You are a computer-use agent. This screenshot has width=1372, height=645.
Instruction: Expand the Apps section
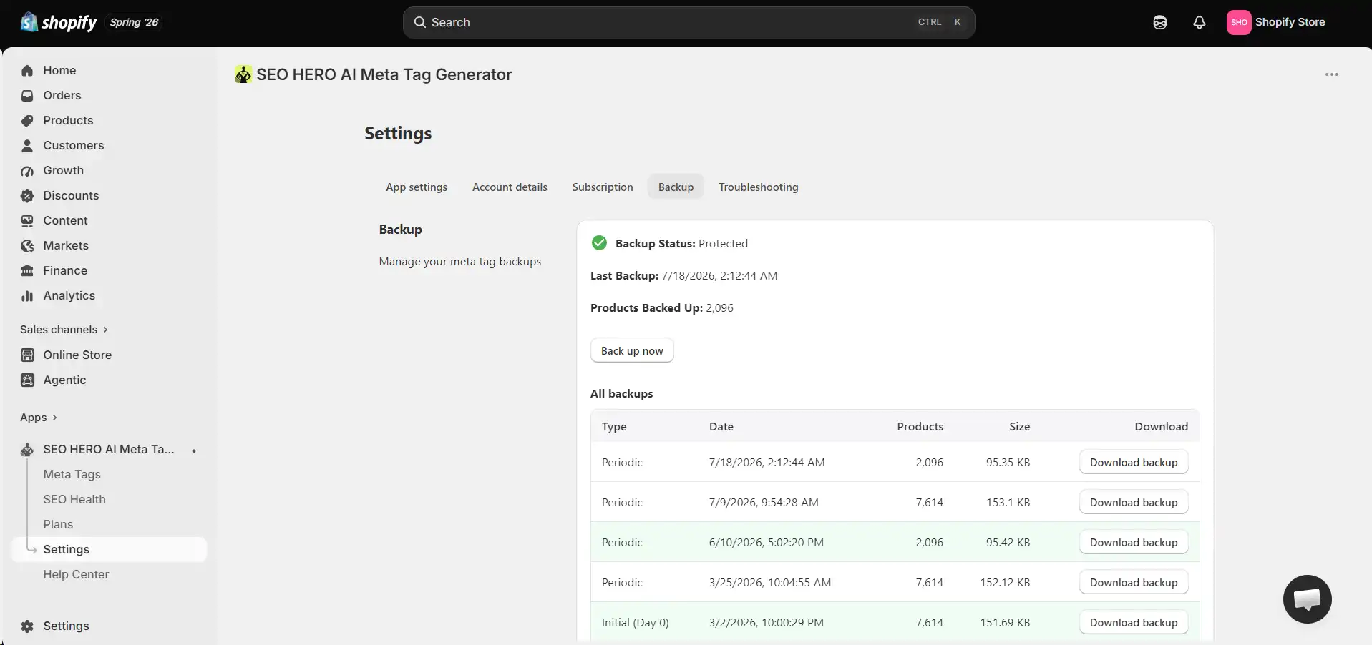pyautogui.click(x=39, y=417)
